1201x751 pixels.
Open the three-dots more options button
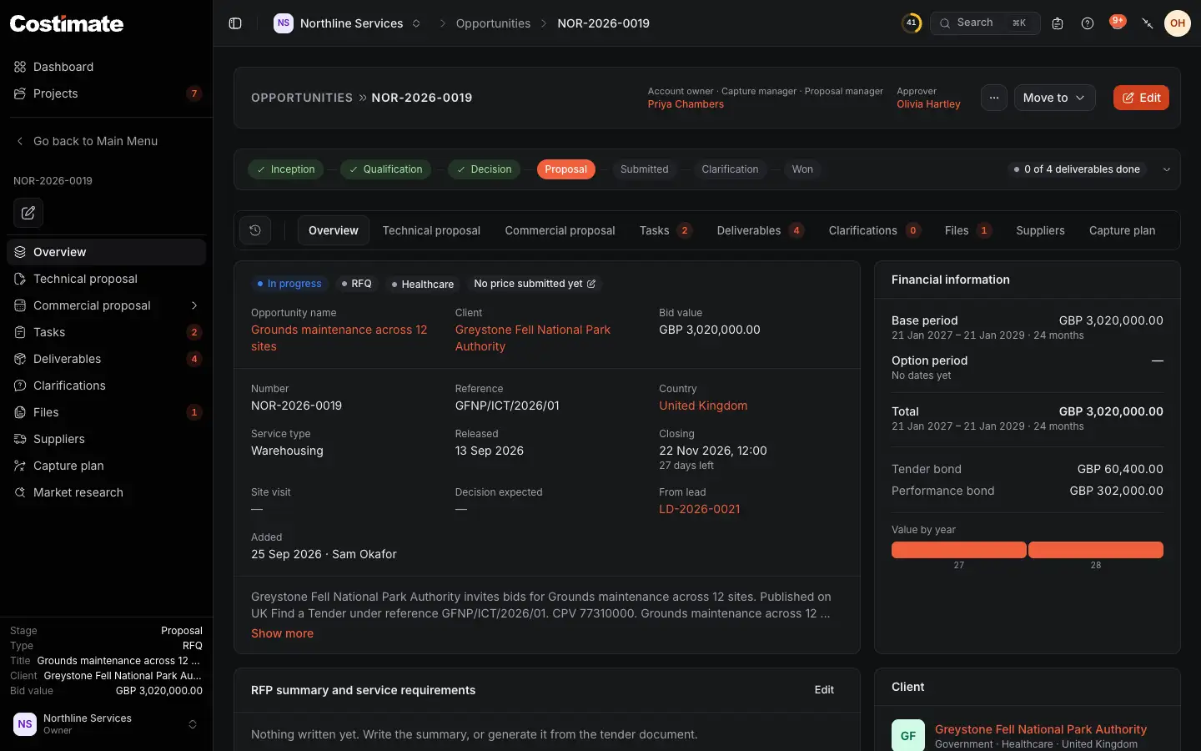coord(994,98)
